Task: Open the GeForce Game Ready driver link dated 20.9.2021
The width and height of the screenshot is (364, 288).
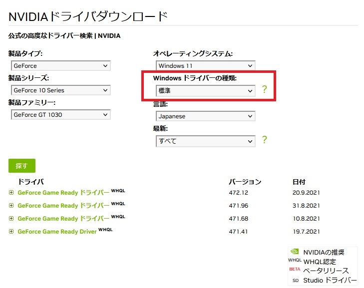Action: [x=63, y=193]
